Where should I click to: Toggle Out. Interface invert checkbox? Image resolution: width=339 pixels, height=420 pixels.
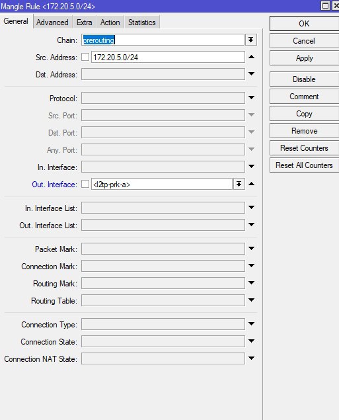tap(85, 184)
